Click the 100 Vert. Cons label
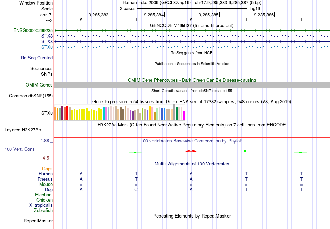The image size is (330, 229). [19, 149]
